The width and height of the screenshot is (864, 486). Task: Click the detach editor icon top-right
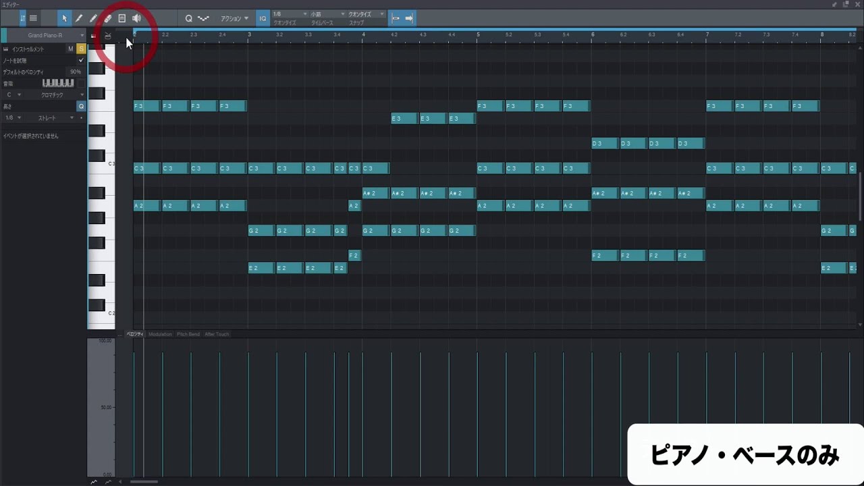[x=846, y=4]
